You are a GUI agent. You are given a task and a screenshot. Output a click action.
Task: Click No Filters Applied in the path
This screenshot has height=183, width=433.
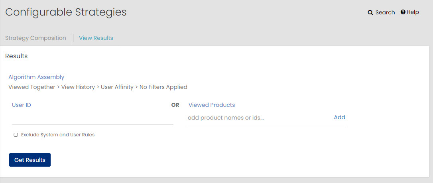(x=163, y=87)
